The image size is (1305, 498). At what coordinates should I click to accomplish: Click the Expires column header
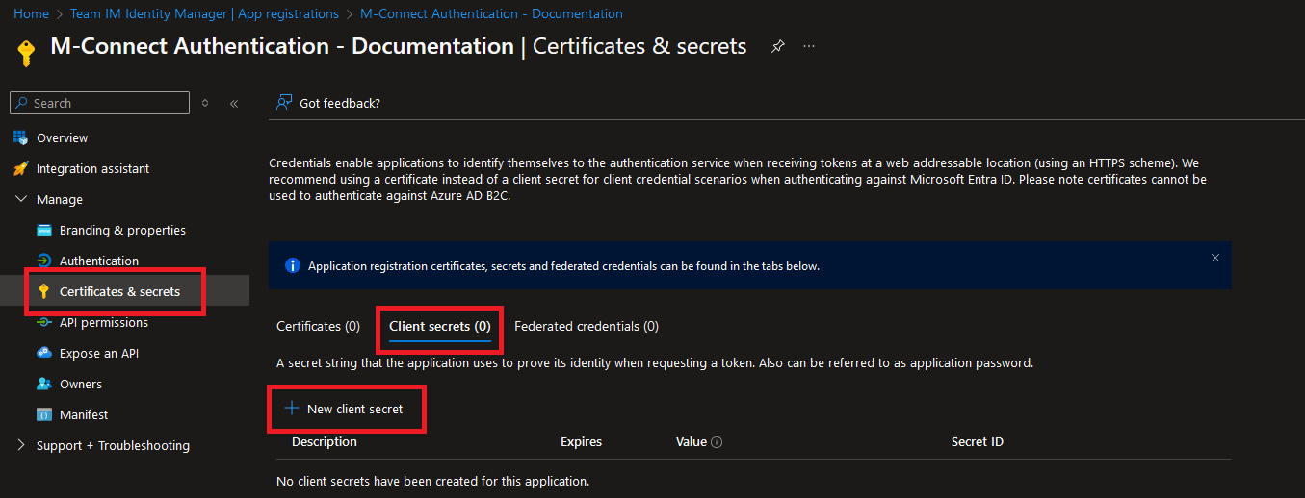pyautogui.click(x=581, y=441)
